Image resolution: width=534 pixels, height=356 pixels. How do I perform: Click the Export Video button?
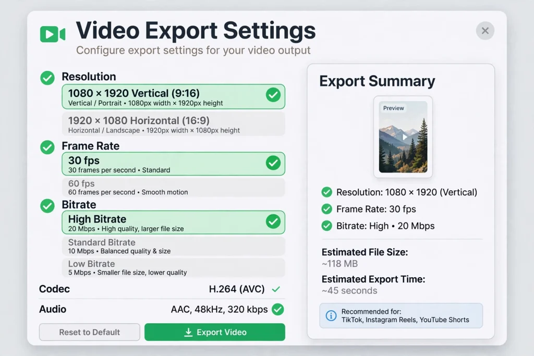click(x=214, y=332)
